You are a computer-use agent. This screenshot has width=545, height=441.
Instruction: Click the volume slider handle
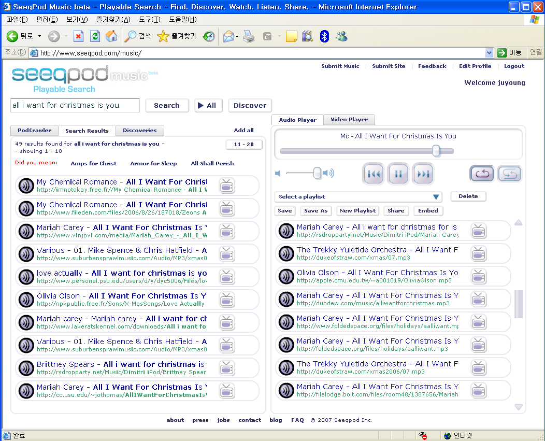coord(317,173)
